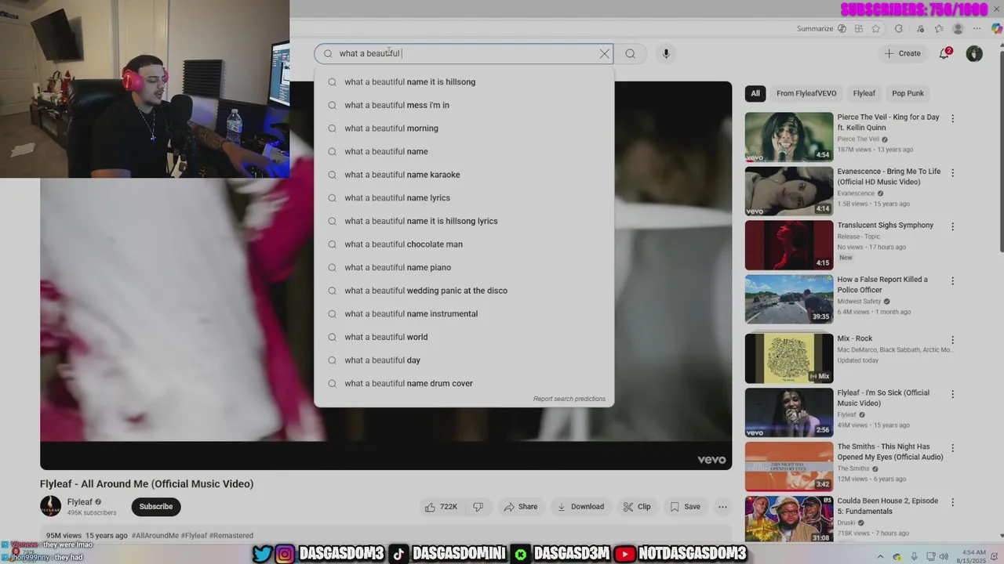The height and width of the screenshot is (564, 1004).
Task: Click Report search predictions link
Action: [569, 399]
